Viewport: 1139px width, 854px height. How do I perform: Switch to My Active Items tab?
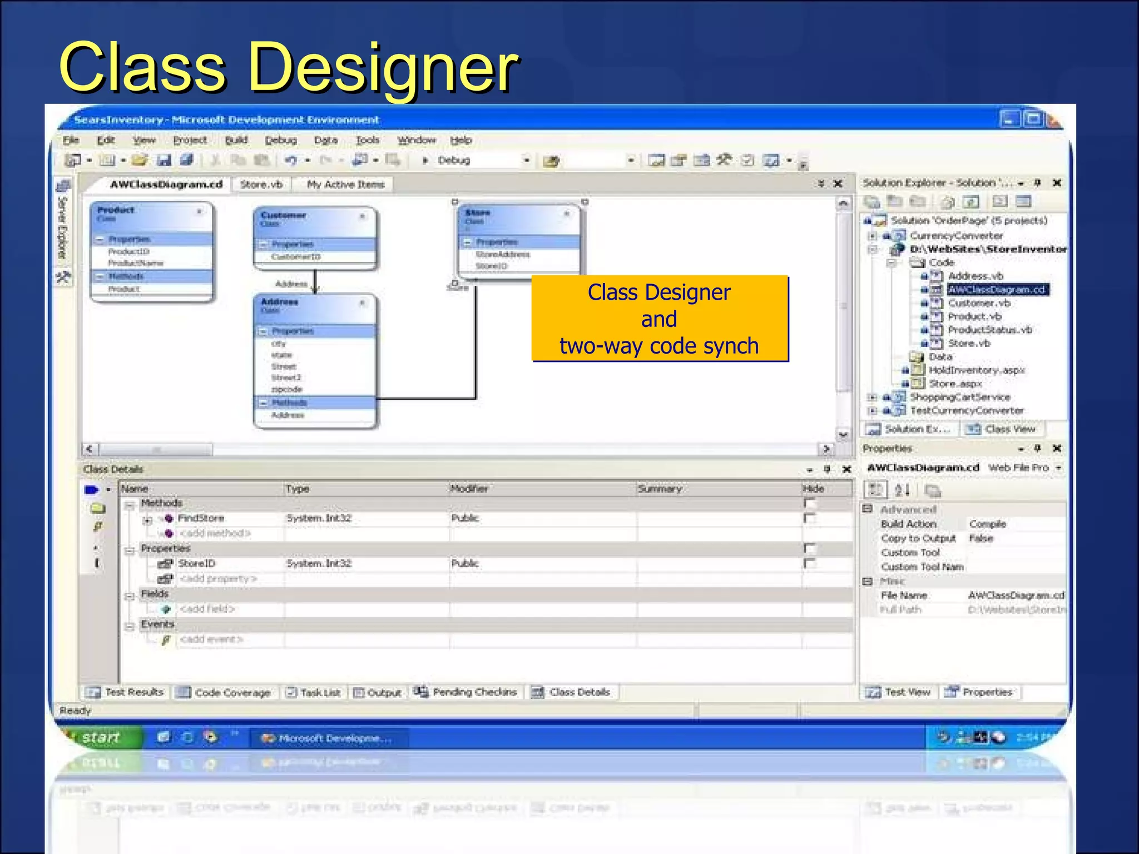click(x=345, y=185)
